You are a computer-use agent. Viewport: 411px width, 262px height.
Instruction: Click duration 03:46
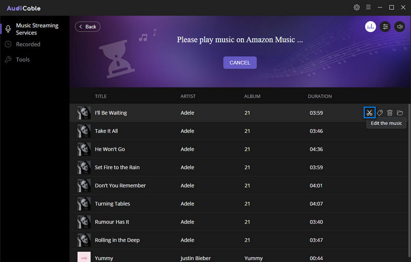[x=316, y=131]
